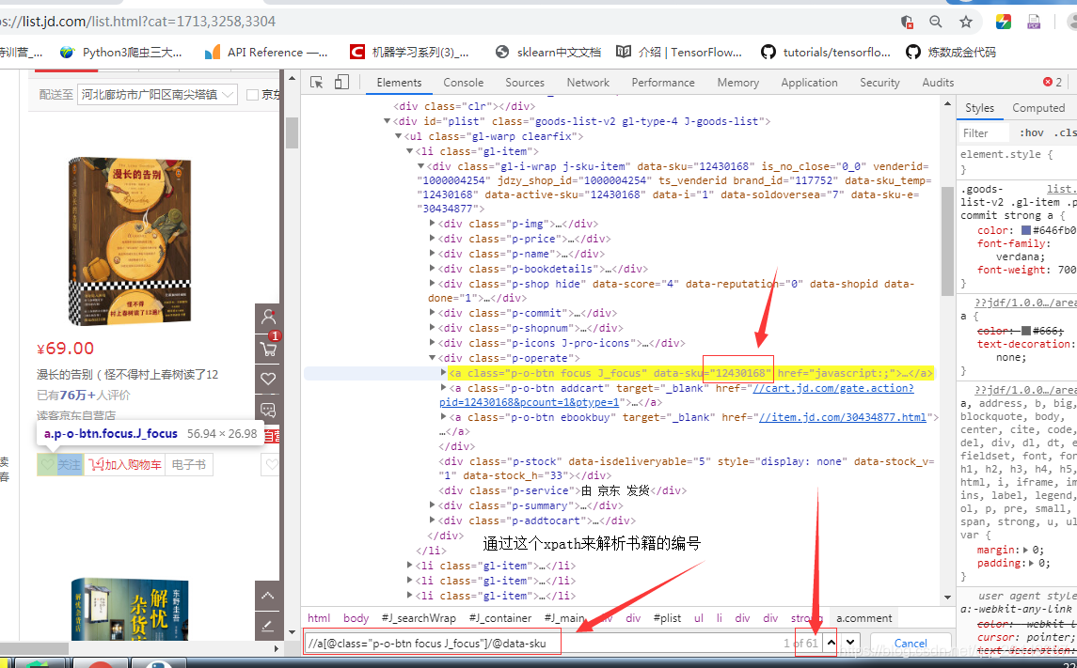Go to previous search result arrow
The height and width of the screenshot is (668, 1077).
pyautogui.click(x=831, y=643)
